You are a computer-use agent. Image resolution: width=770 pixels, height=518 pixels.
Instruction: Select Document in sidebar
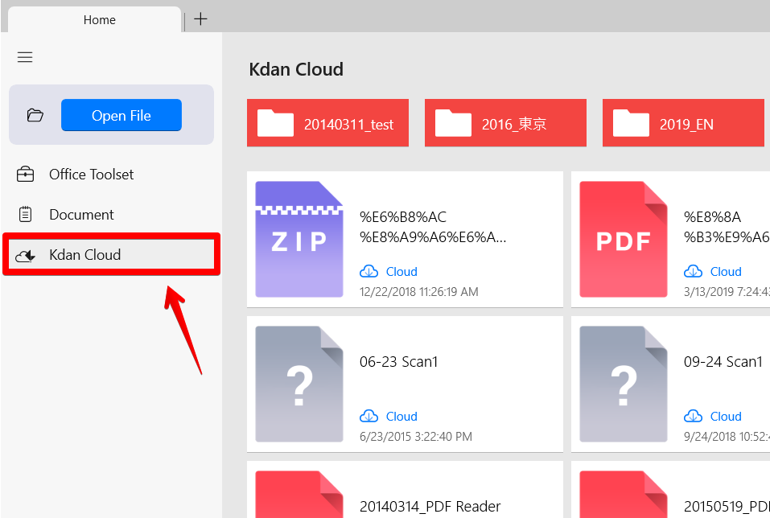coord(112,215)
